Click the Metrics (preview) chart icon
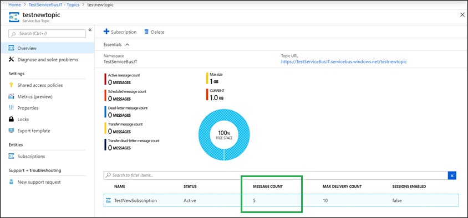The height and width of the screenshot is (218, 468). click(x=12, y=96)
